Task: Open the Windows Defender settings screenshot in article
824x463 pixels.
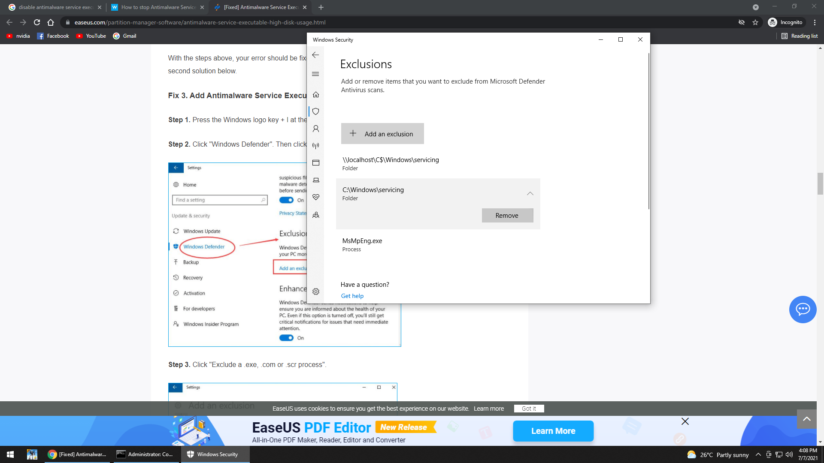Action: pyautogui.click(x=285, y=255)
